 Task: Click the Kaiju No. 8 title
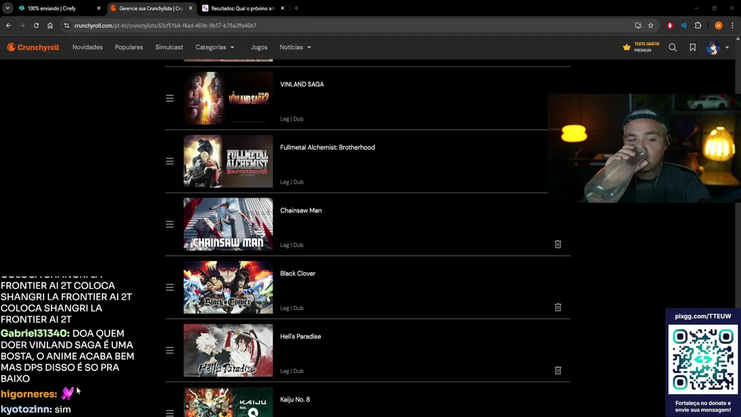(x=295, y=400)
